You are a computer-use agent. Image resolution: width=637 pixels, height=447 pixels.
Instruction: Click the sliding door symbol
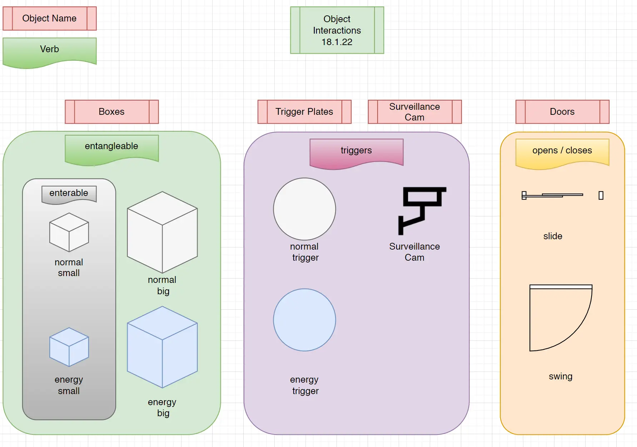[552, 195]
